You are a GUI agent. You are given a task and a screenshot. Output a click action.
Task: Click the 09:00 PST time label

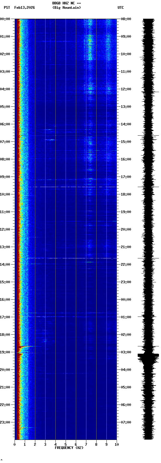[x=5, y=177]
